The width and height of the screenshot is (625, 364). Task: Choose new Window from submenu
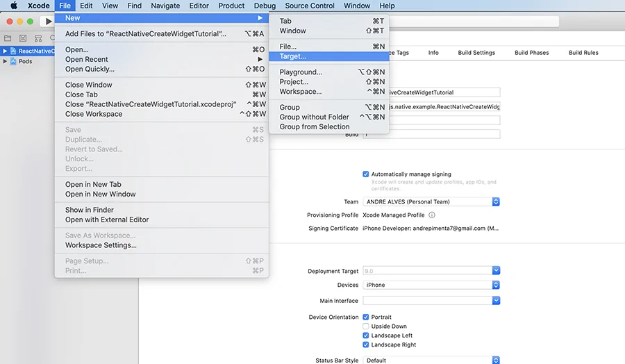click(329, 31)
